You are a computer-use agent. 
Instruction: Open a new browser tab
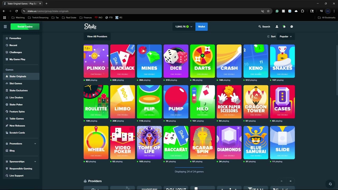pos(46,4)
